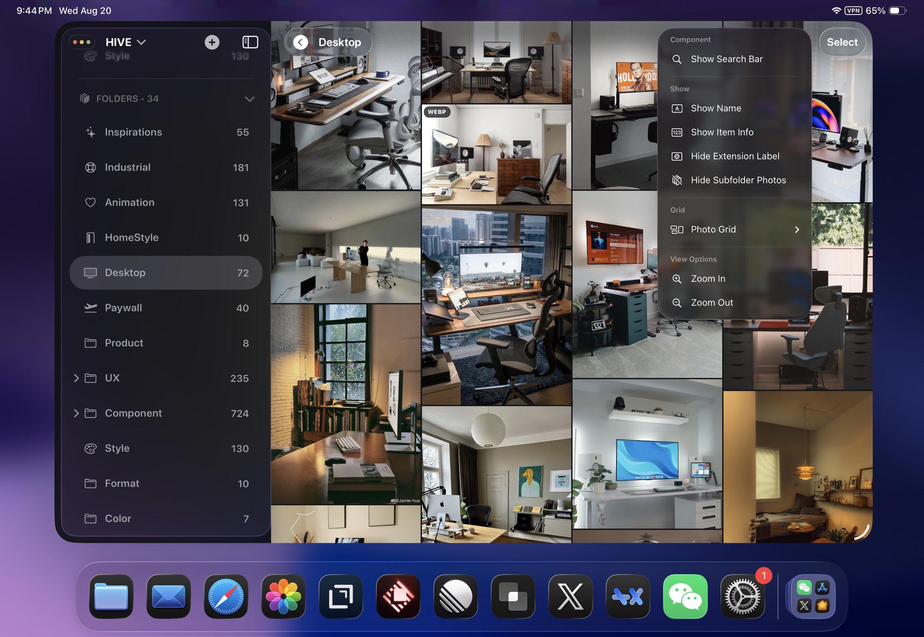Toggle the sidebar panel icon
This screenshot has height=637, width=924.
[250, 42]
